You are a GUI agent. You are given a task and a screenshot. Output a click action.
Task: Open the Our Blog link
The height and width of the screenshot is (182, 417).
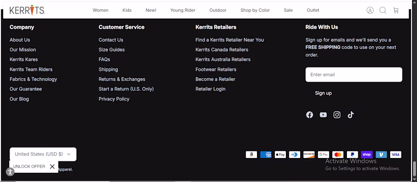point(19,99)
